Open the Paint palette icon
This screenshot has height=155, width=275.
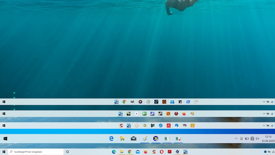(x=145, y=139)
